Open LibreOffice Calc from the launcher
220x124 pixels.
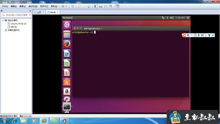click(67, 63)
